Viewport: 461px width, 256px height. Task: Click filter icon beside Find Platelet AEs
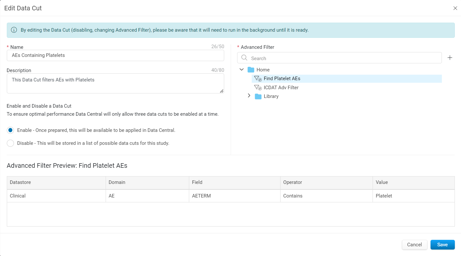coord(258,79)
